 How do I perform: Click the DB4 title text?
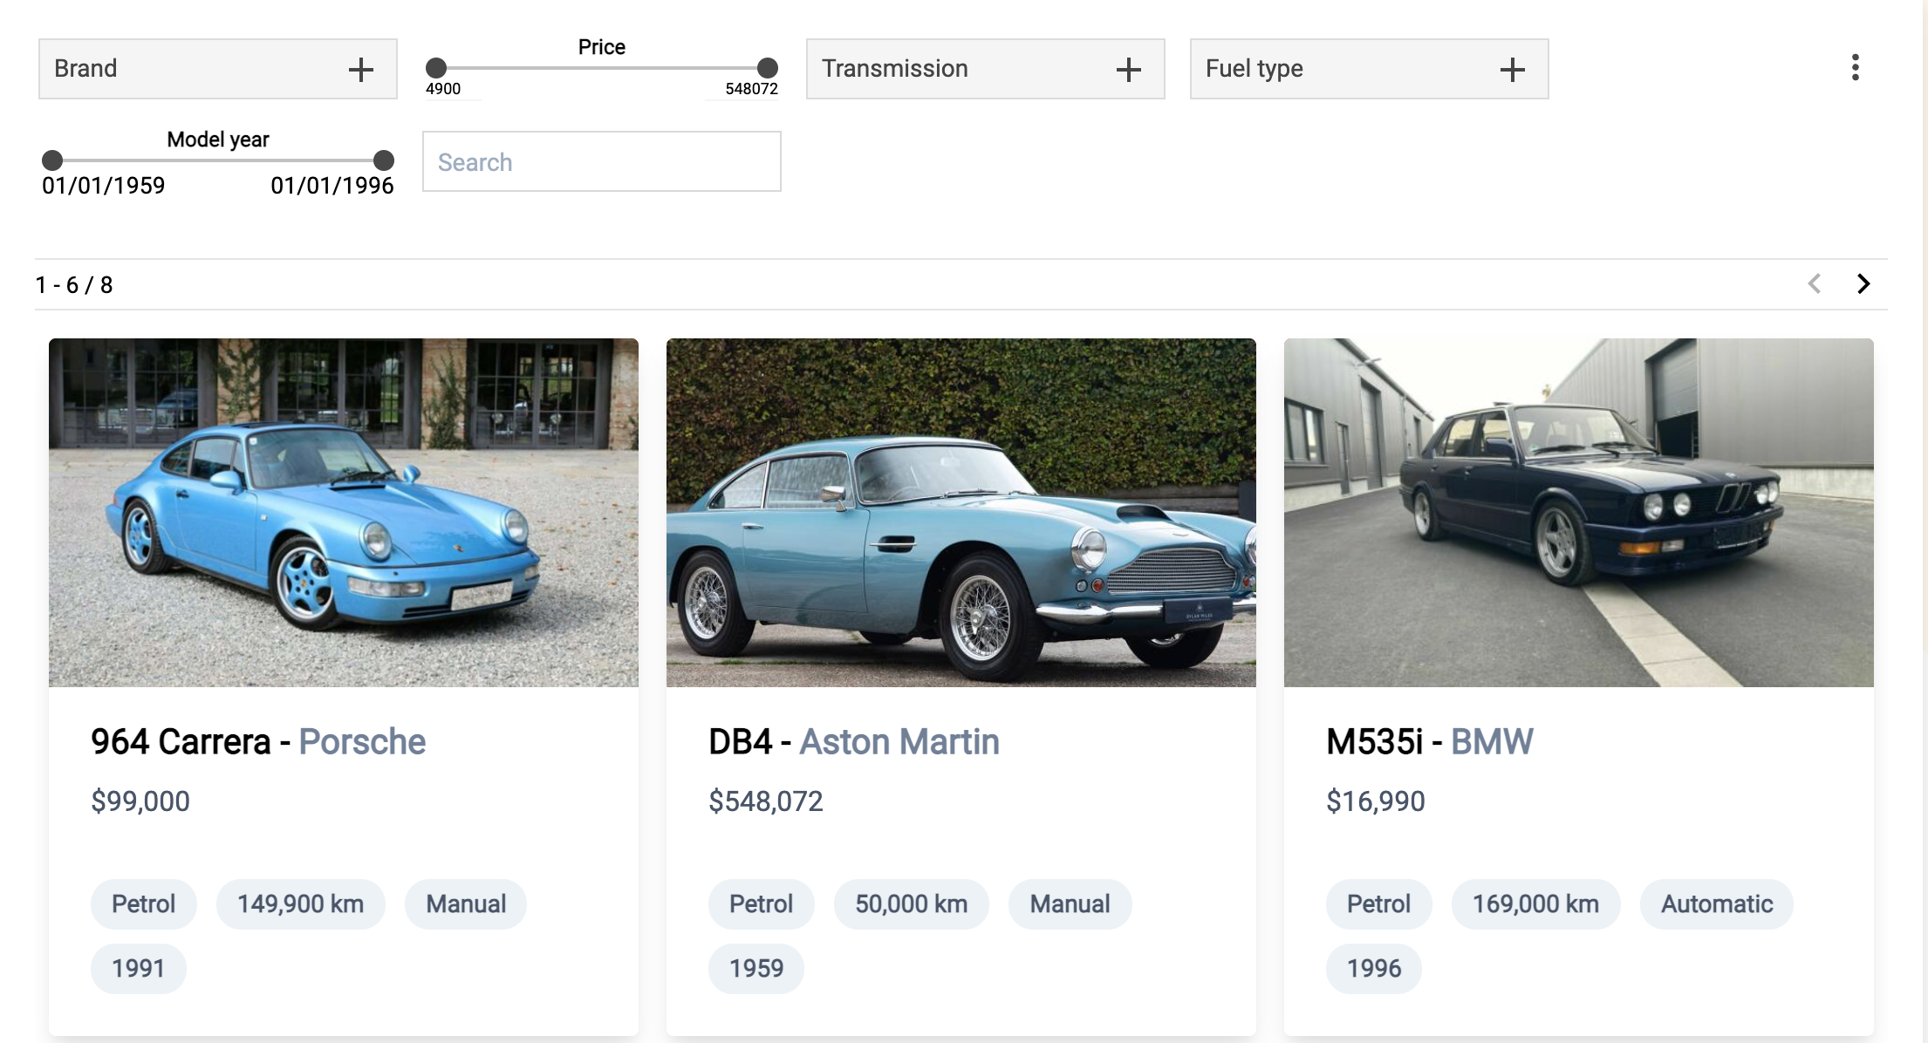740,742
